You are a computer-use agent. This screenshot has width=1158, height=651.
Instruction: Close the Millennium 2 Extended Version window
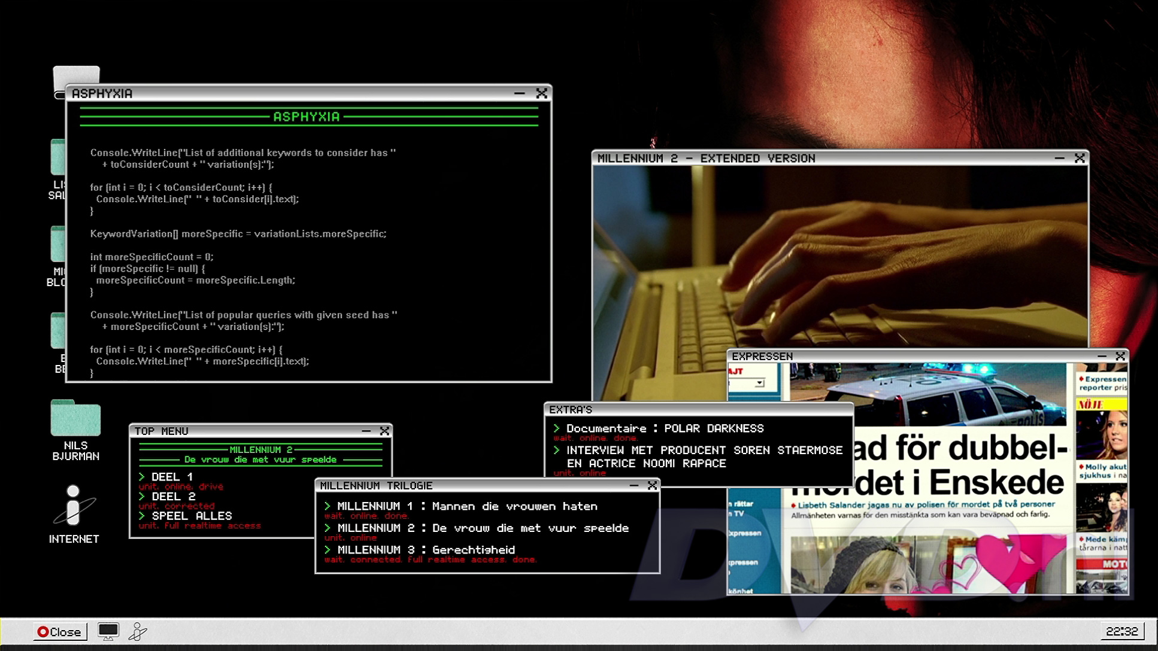pos(1080,158)
